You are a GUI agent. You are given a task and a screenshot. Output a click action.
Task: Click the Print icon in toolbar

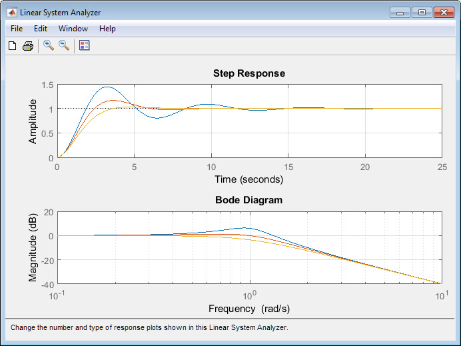click(x=28, y=45)
